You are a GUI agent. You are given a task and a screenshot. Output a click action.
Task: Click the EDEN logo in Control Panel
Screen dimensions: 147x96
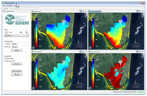tap(17, 20)
